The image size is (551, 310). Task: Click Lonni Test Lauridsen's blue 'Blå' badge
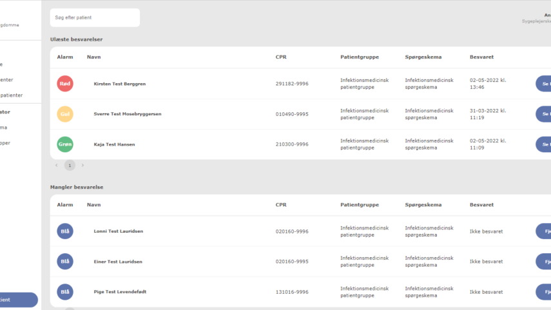coord(65,231)
